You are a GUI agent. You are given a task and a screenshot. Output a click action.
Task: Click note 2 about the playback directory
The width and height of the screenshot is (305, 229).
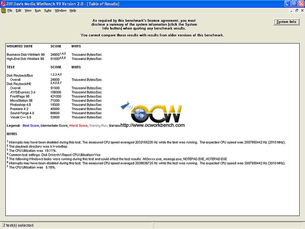tap(37, 147)
